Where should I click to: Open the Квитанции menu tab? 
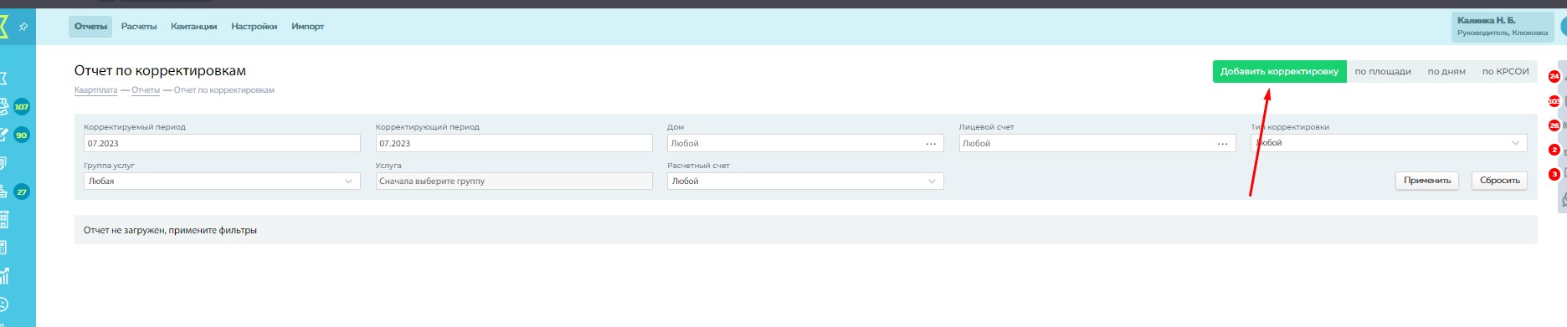pyautogui.click(x=193, y=27)
